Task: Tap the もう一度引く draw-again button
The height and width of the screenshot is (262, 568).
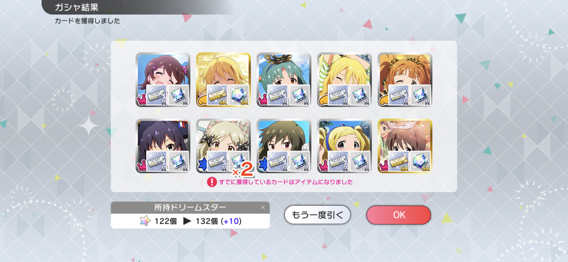Action: coord(317,215)
